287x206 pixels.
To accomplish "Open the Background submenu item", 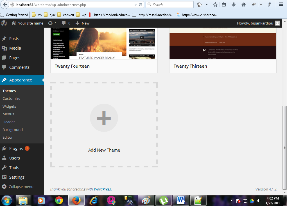I will point(13,130).
